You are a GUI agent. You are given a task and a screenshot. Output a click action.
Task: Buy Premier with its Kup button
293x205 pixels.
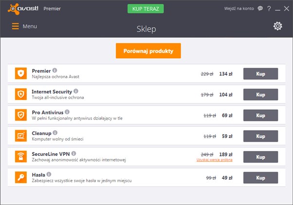pos(260,74)
